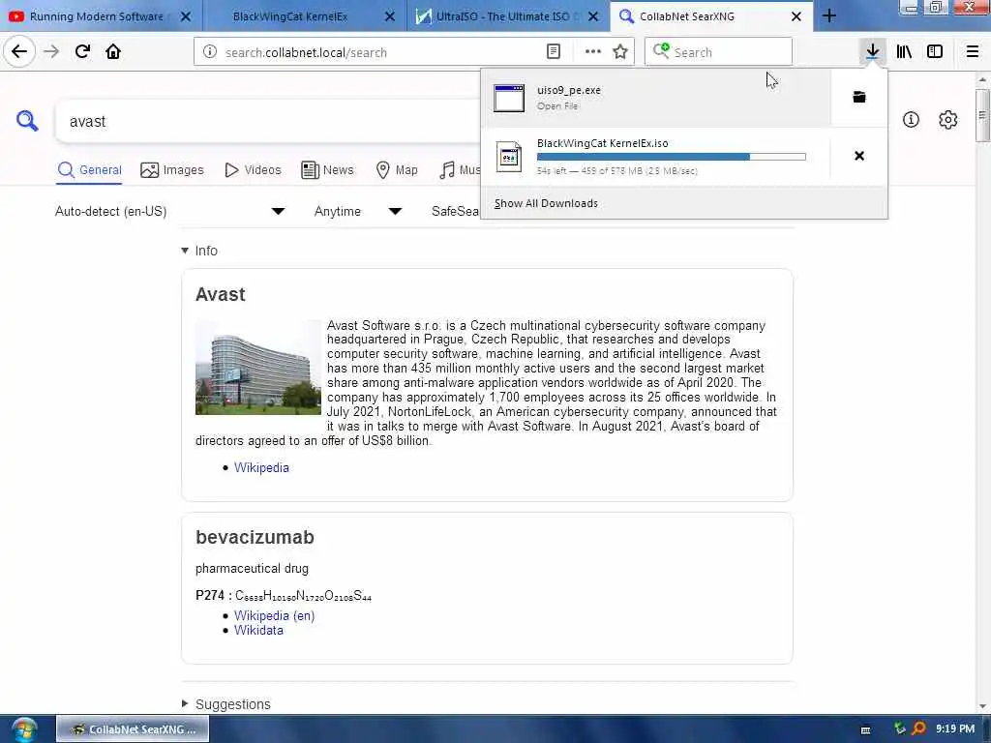
Task: Select the News search category
Action: (x=327, y=169)
